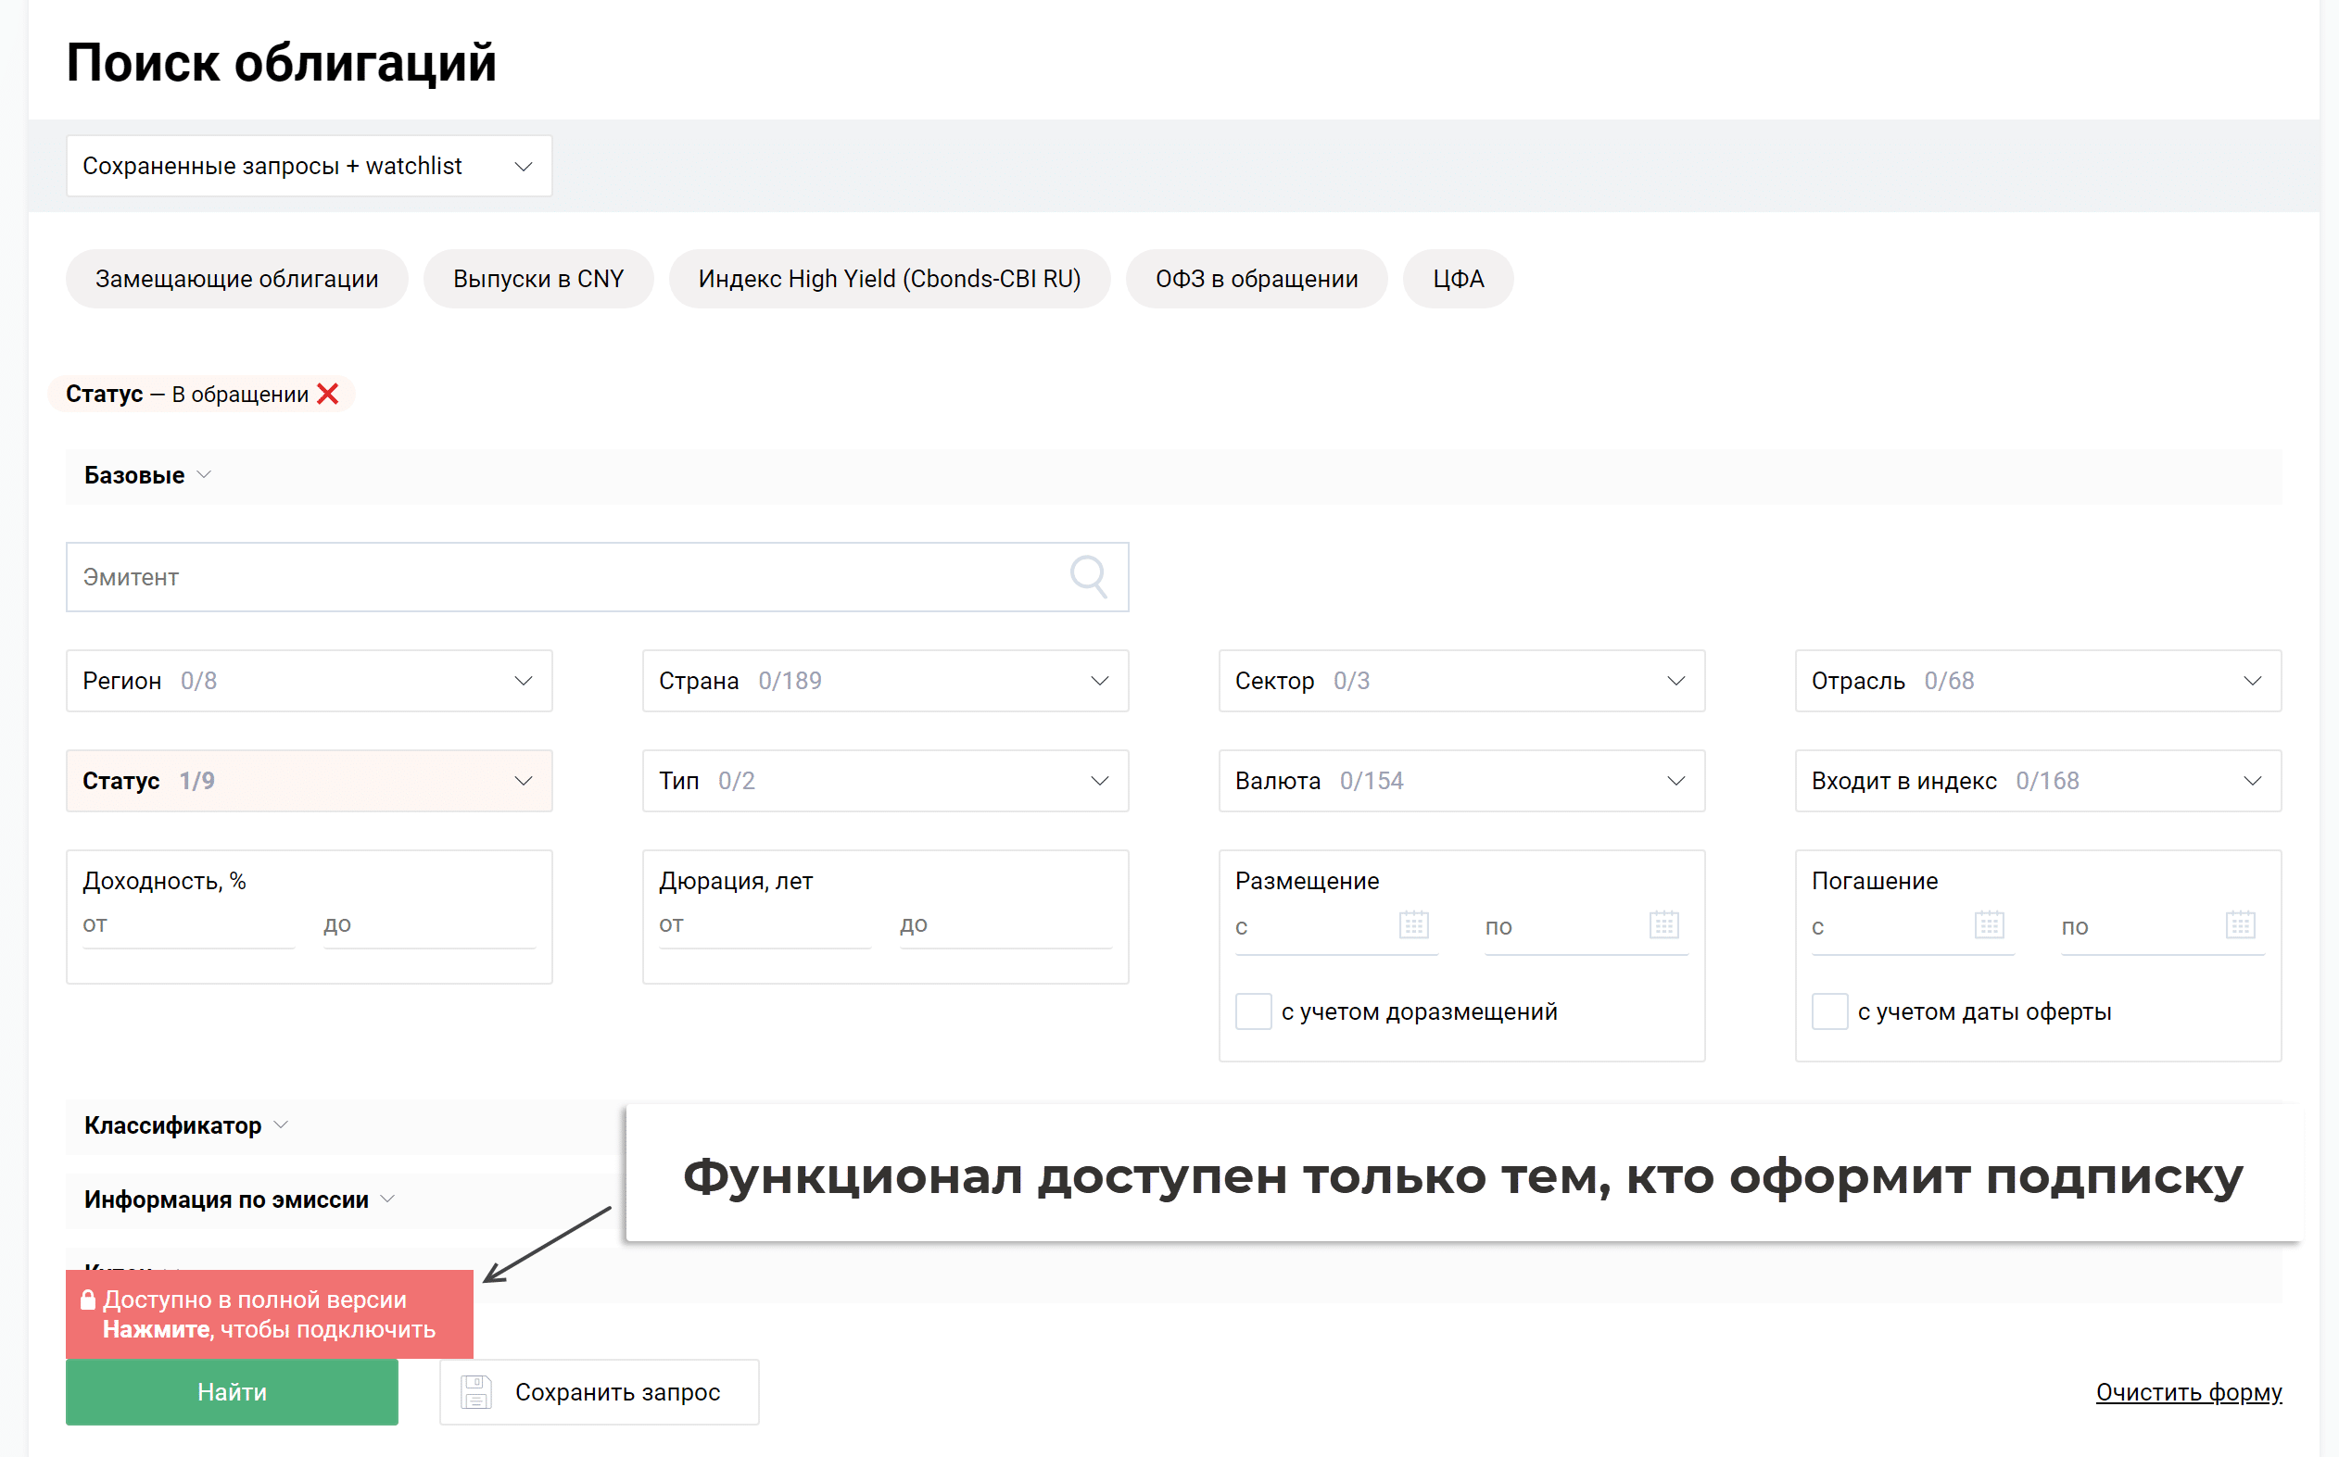Open calendar for Погашение start date

[1989, 925]
